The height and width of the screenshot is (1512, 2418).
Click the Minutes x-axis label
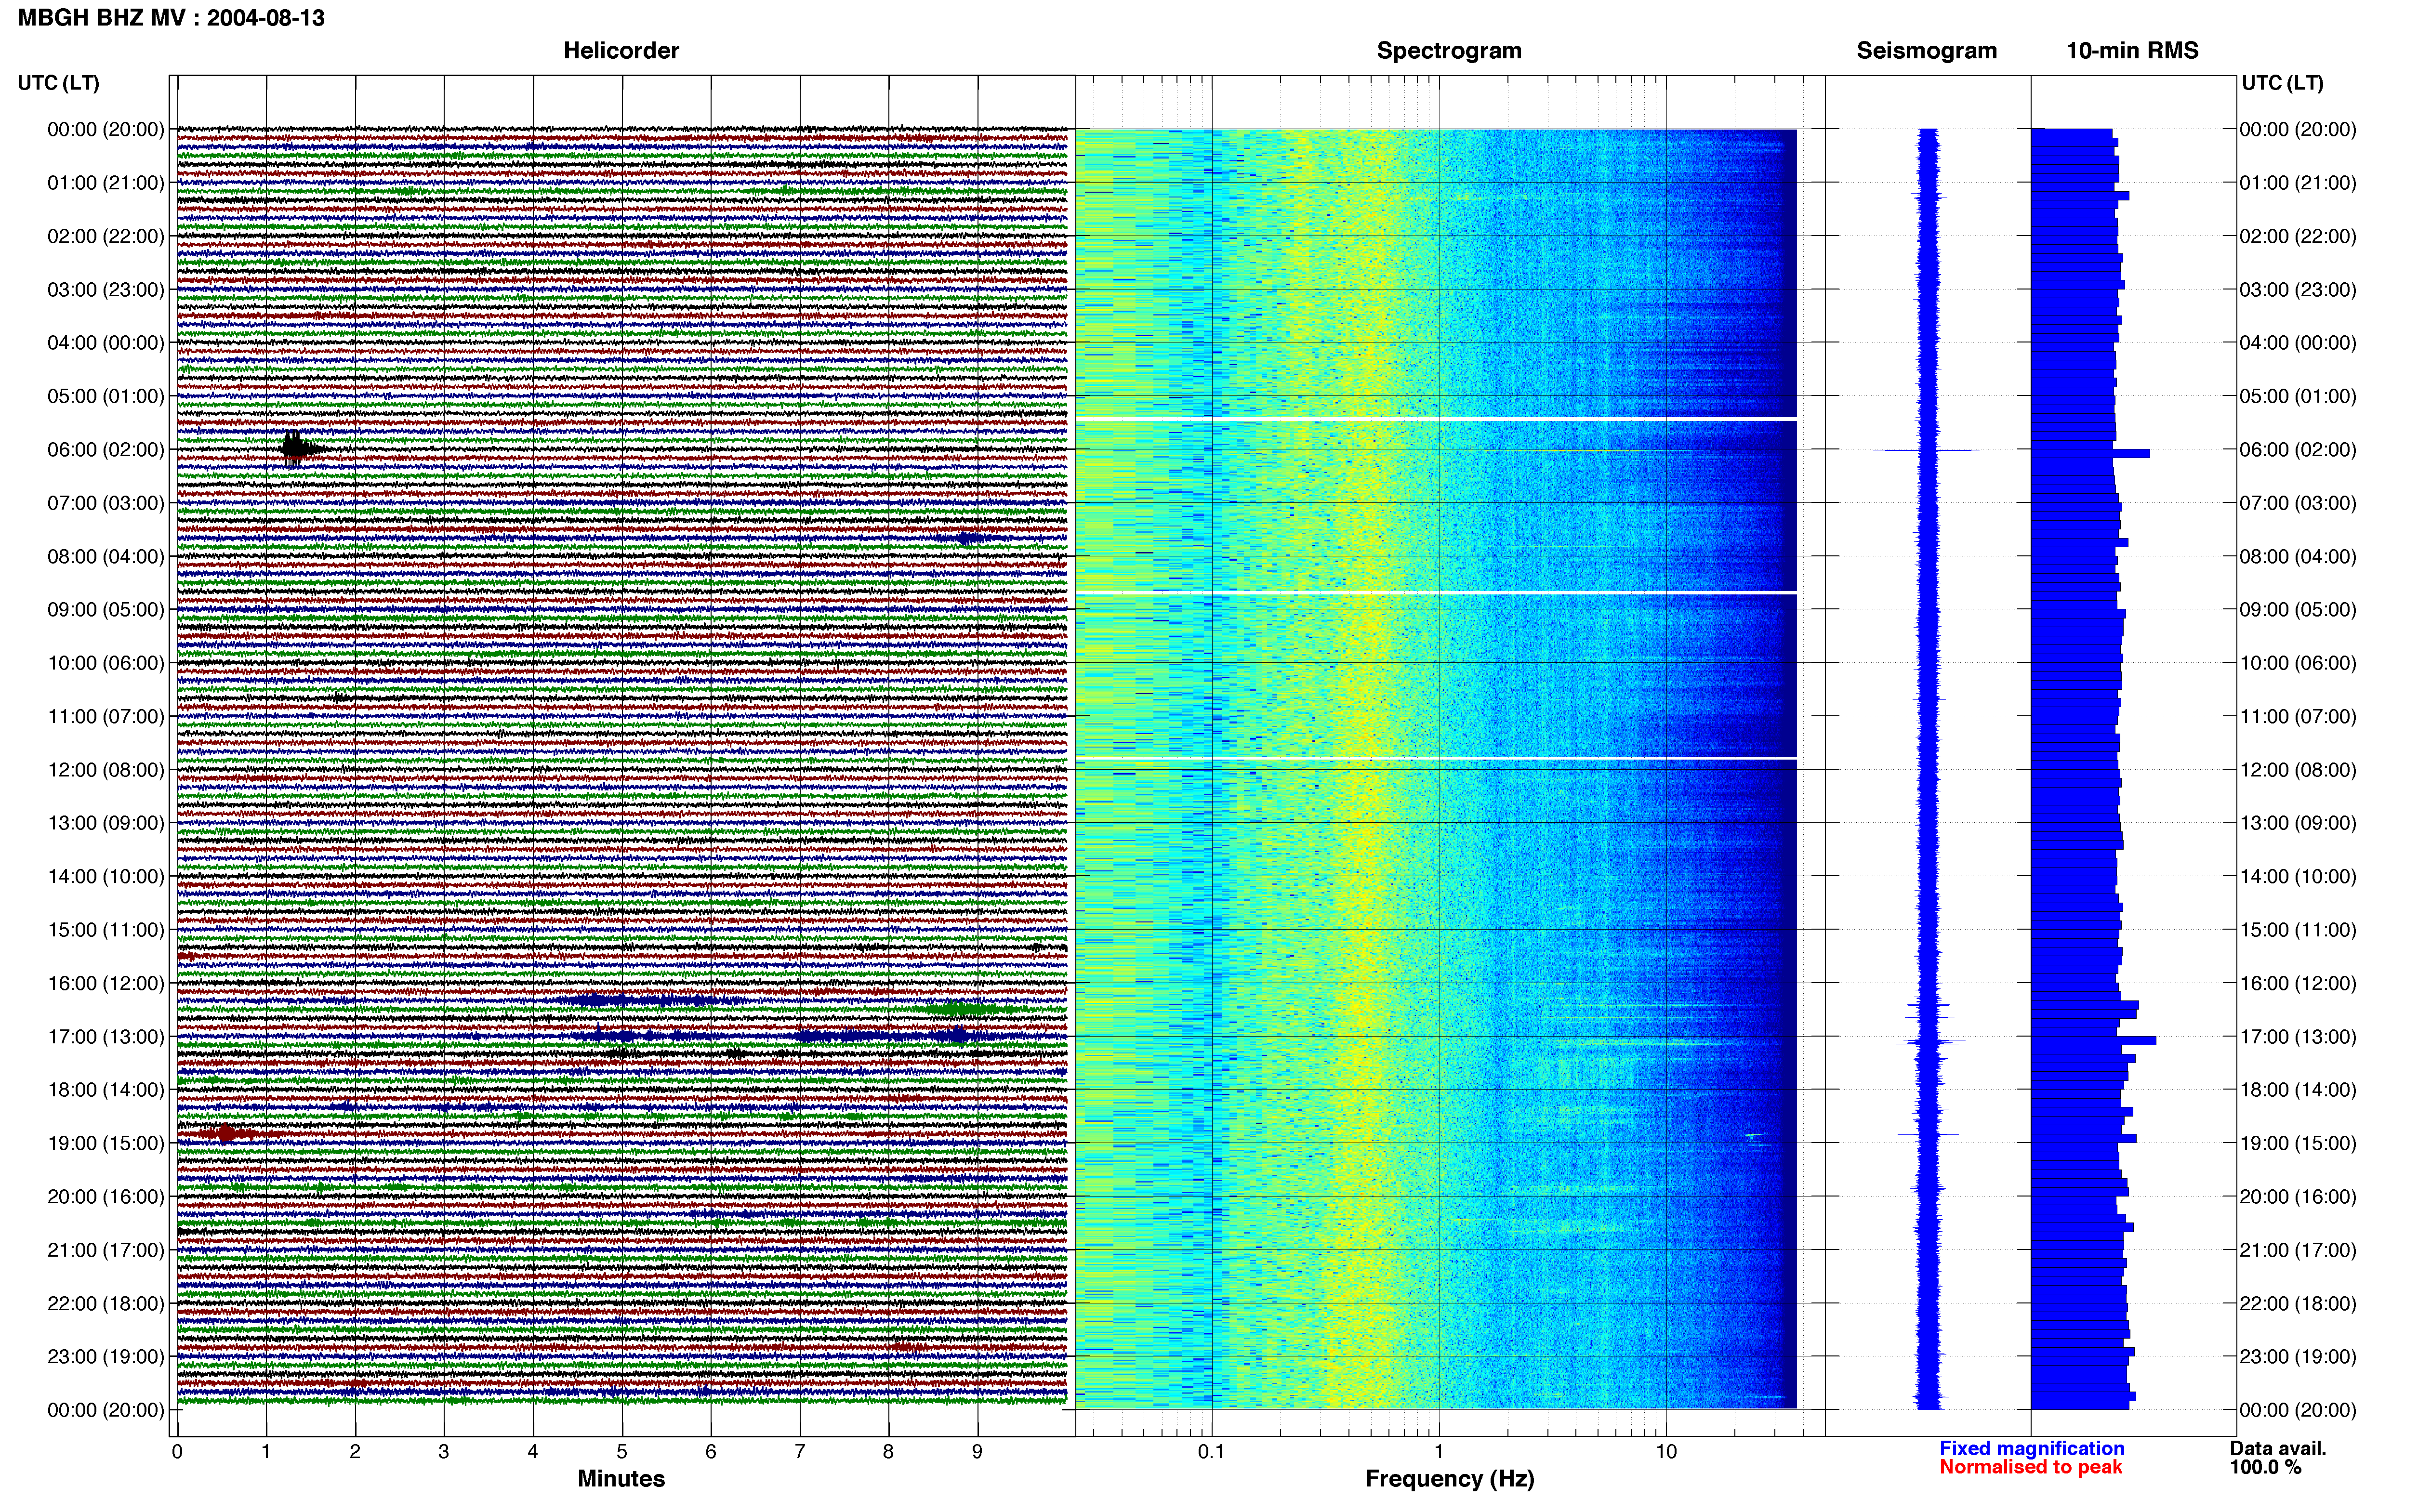pyautogui.click(x=621, y=1478)
